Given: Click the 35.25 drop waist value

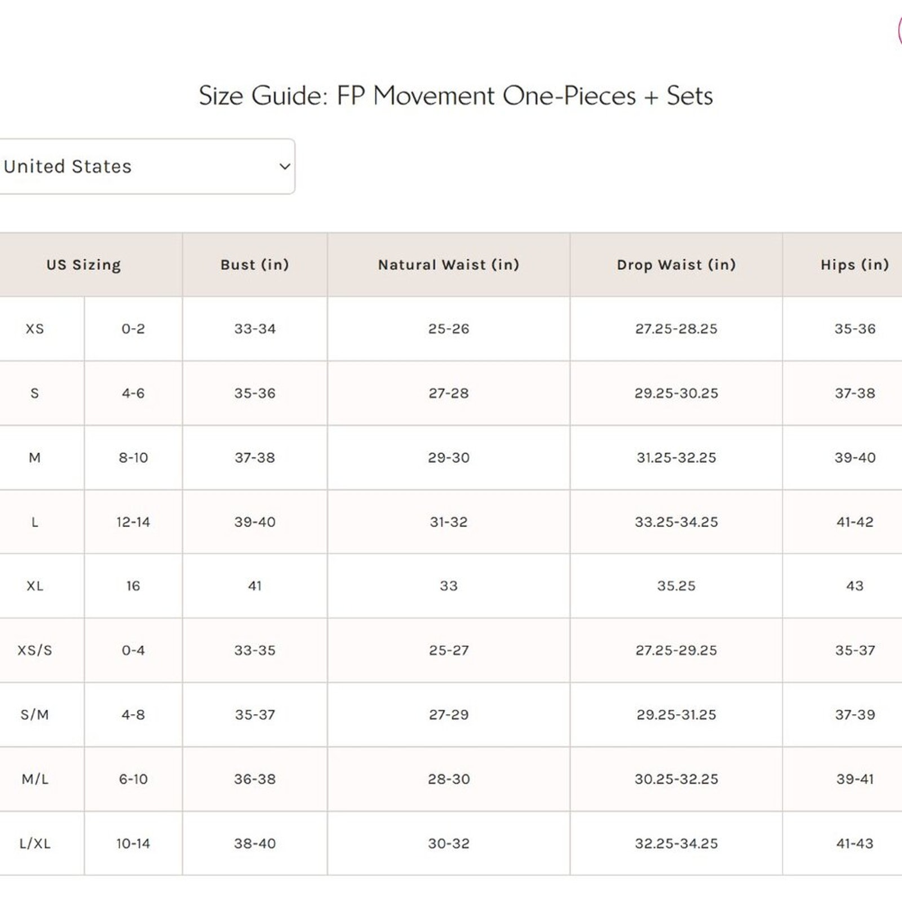Looking at the screenshot, I should [676, 586].
